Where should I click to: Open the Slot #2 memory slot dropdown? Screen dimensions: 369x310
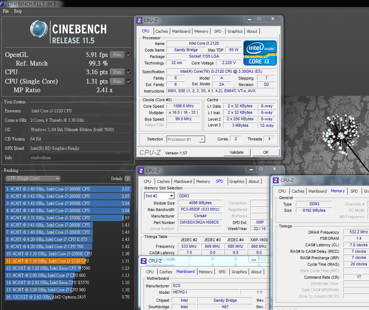pyautogui.click(x=159, y=196)
